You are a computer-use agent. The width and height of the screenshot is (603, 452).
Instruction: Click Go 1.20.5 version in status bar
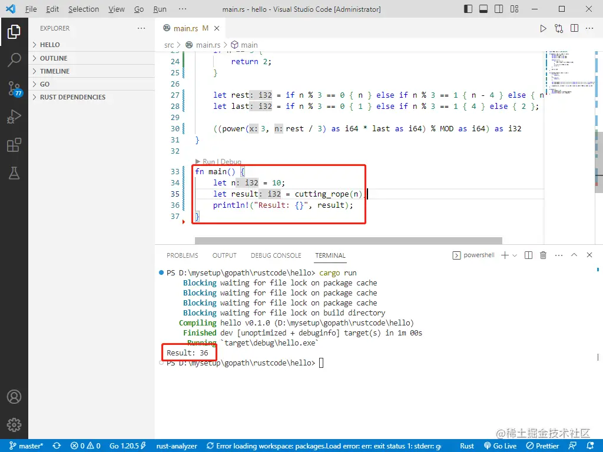pos(127,446)
